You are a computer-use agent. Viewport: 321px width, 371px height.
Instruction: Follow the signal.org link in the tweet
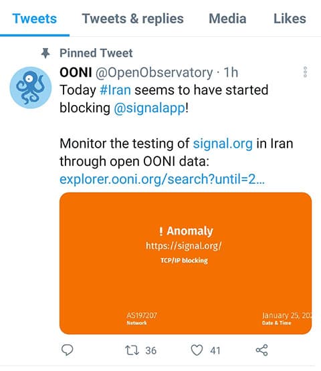(223, 144)
